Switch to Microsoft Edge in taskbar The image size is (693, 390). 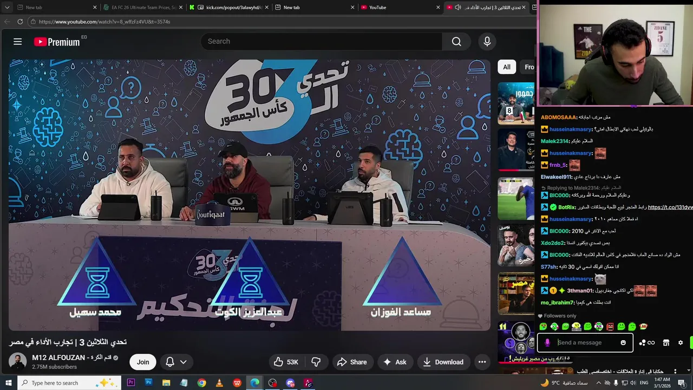pos(254,383)
